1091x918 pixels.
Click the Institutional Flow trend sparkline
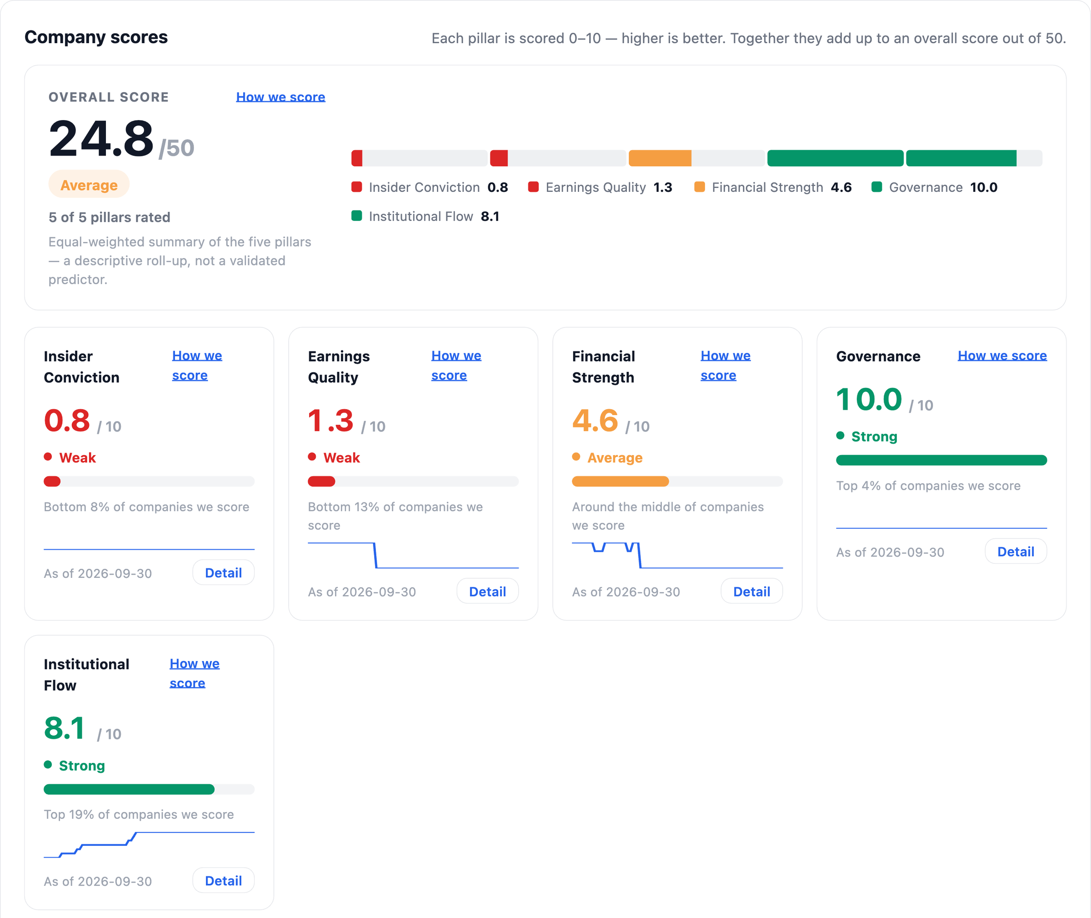point(149,845)
